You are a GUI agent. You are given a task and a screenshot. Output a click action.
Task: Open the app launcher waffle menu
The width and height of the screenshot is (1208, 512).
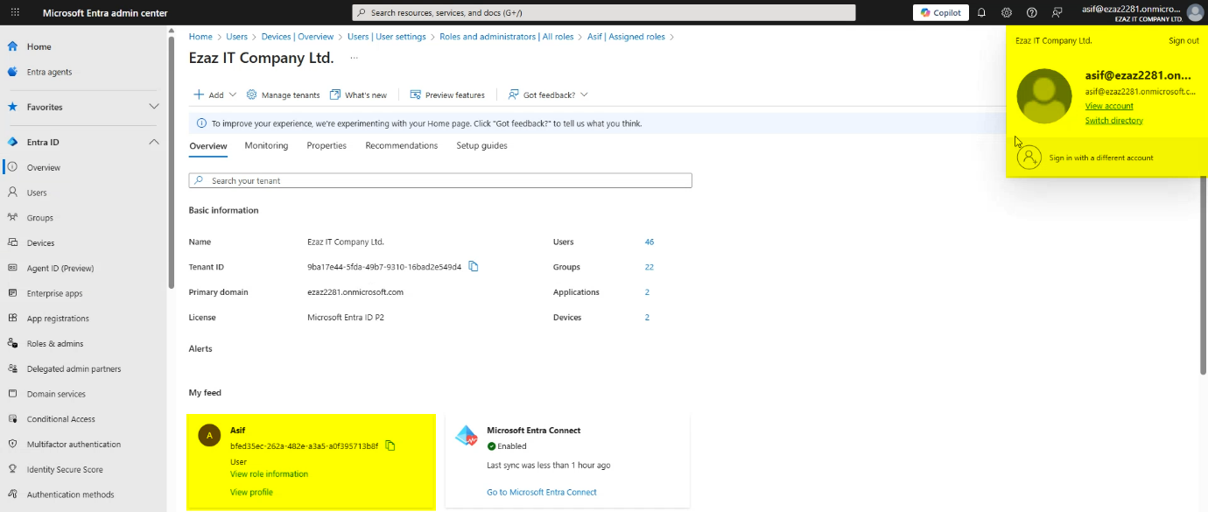pos(15,12)
